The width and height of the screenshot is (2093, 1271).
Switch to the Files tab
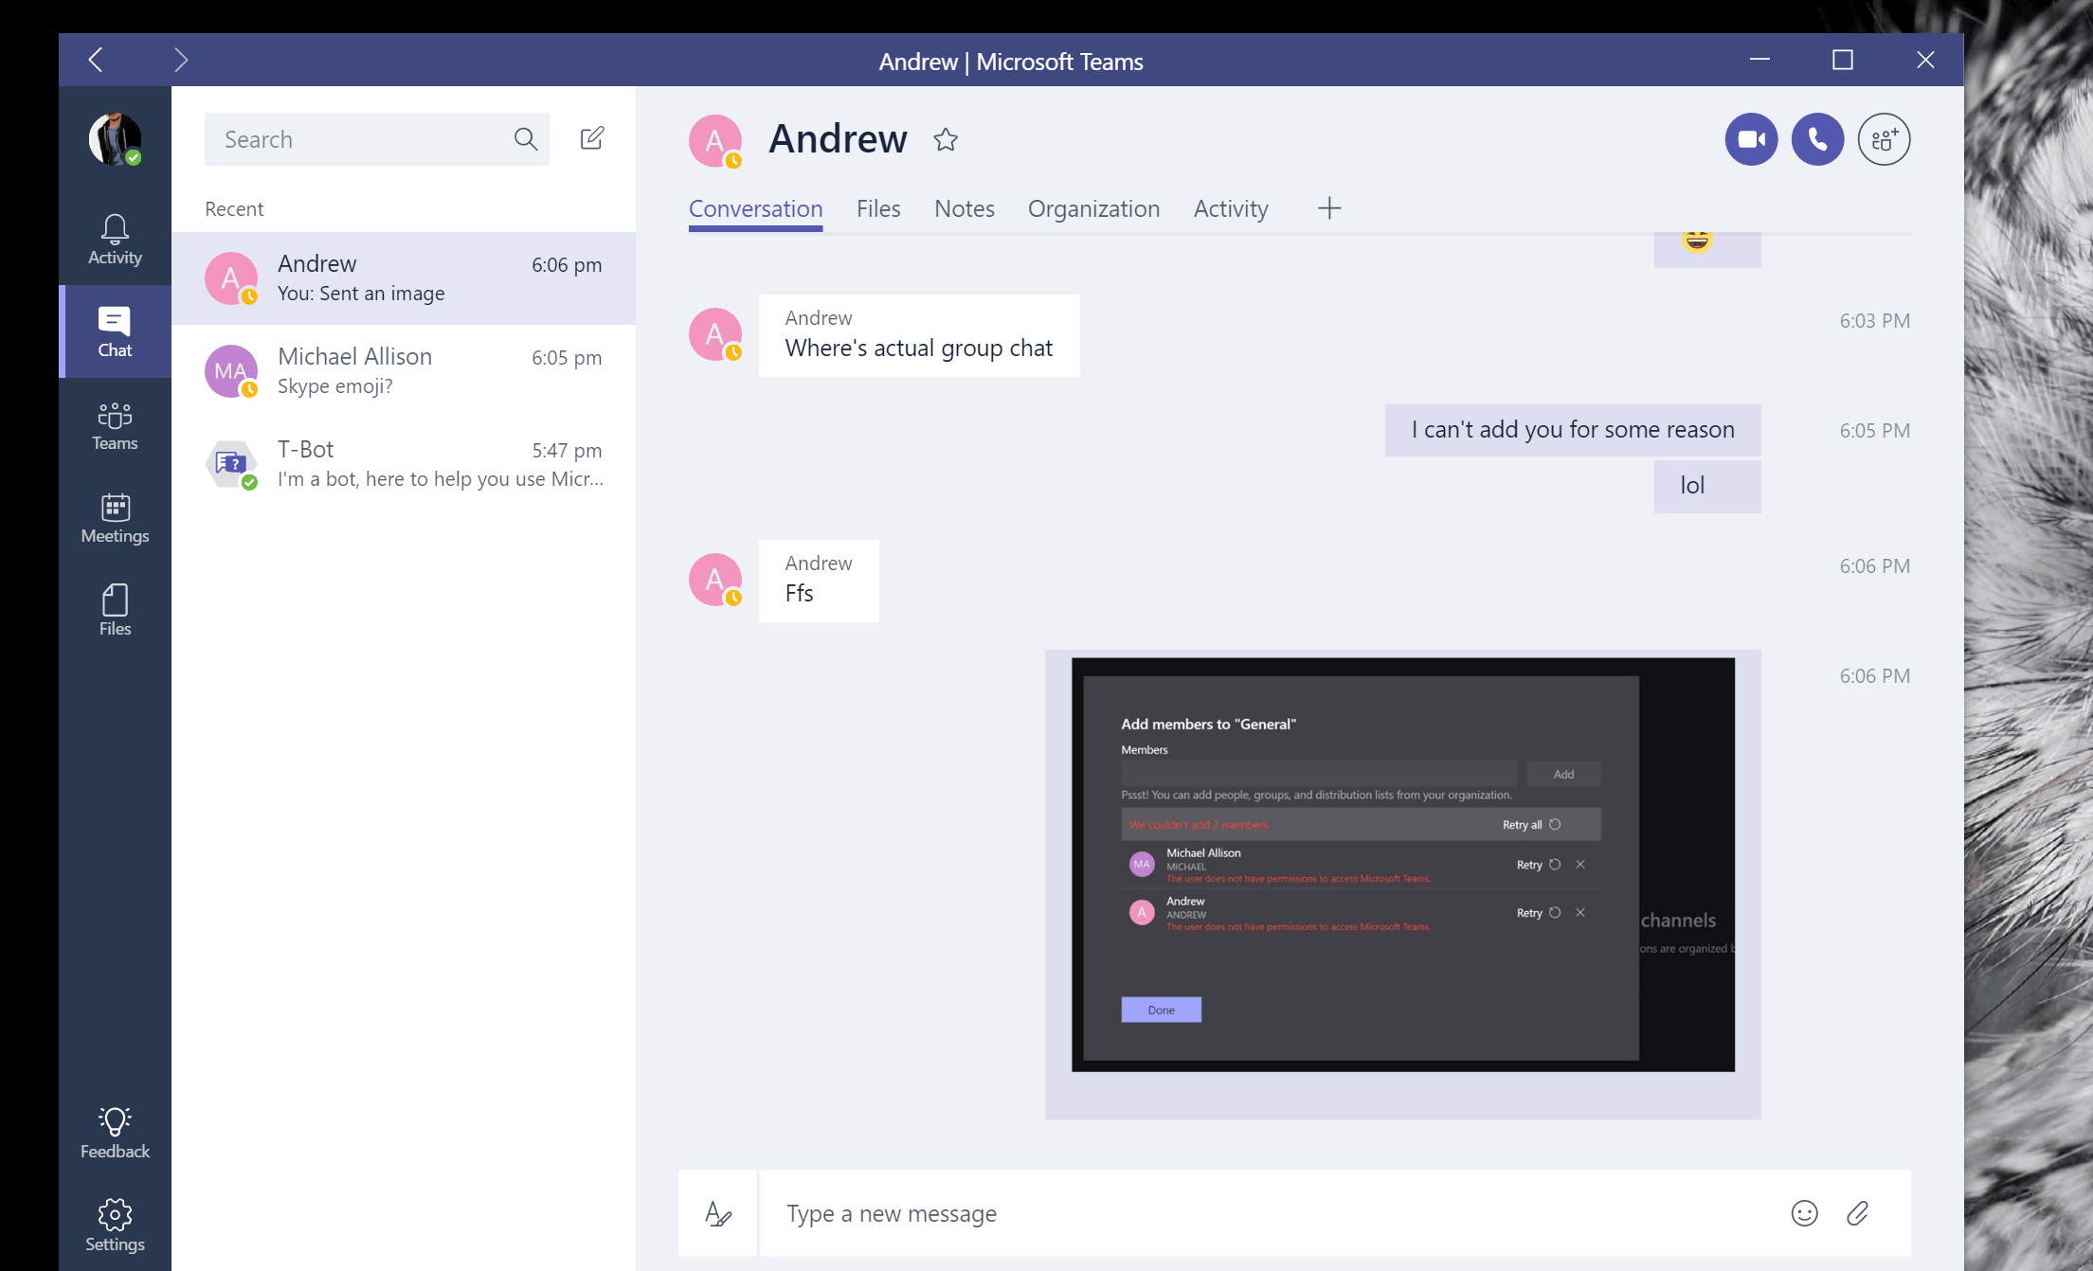(877, 207)
